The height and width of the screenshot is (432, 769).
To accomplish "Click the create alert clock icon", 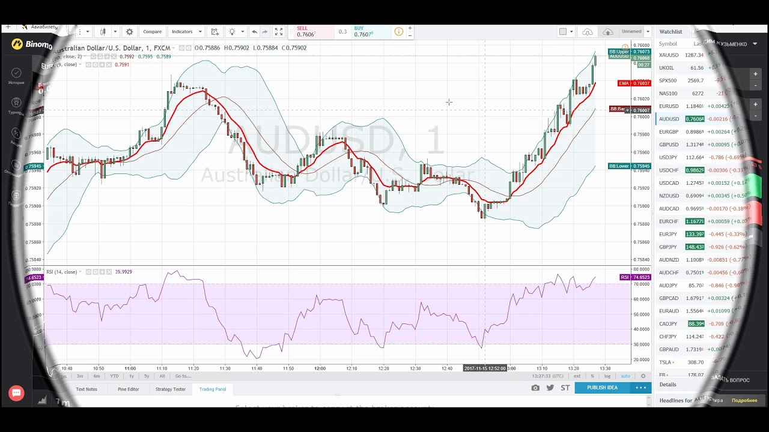I will 215,32.
